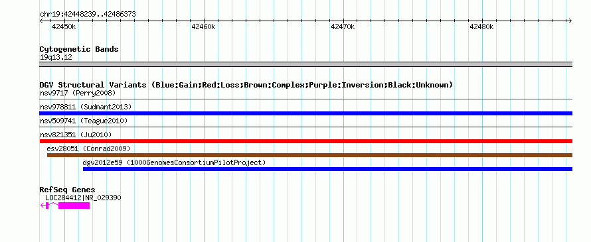The image size is (591, 242).
Task: Select the 19q13.12 band label
Action: click(56, 58)
